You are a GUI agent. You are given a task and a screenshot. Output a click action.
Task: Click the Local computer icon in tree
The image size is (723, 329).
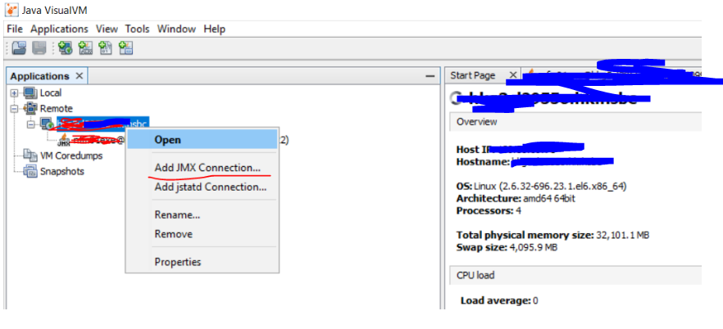tap(30, 93)
